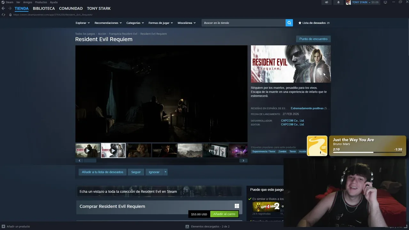Screen dimensions: 409x230
Task: Expand the Miscelánea dropdown
Action: pyautogui.click(x=187, y=23)
